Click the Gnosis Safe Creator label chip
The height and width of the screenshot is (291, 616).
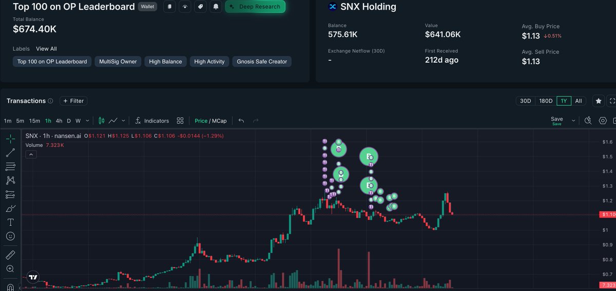(x=262, y=62)
